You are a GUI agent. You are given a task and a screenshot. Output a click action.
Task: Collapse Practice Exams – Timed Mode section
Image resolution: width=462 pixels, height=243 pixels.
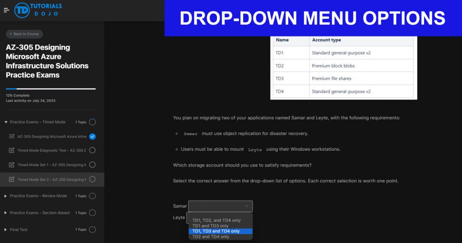pos(6,122)
